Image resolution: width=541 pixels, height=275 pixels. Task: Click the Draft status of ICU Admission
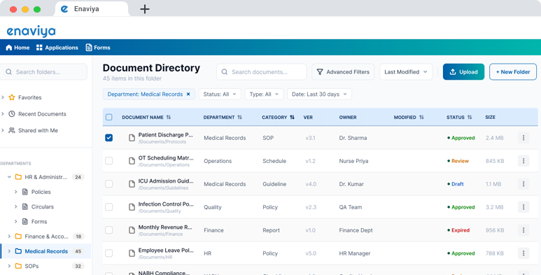456,184
